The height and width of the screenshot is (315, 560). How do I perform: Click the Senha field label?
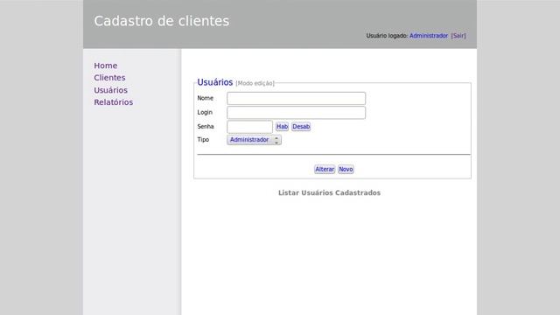(x=206, y=126)
